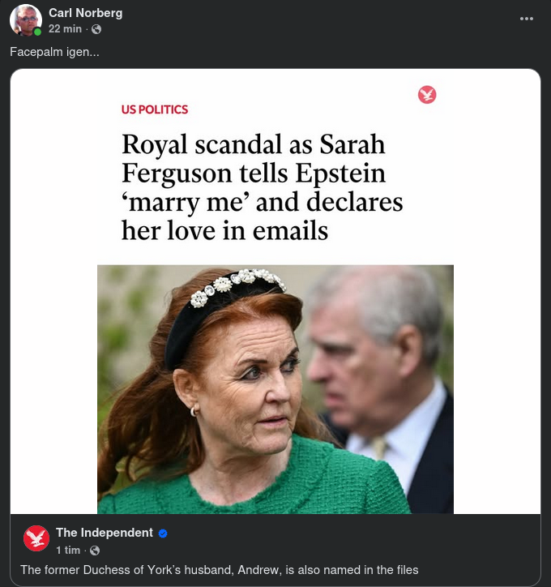Click the public globe icon beside 22 min

pyautogui.click(x=96, y=29)
